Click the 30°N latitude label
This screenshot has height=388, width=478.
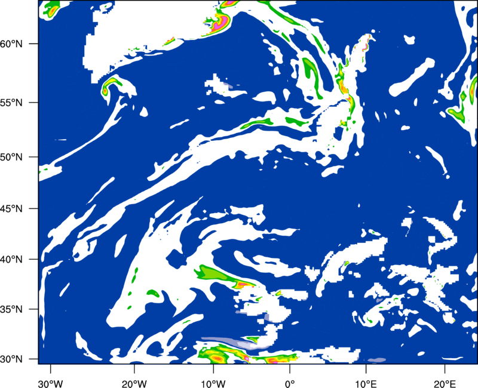point(11,359)
